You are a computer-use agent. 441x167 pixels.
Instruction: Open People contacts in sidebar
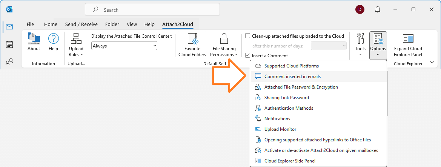click(x=9, y=61)
